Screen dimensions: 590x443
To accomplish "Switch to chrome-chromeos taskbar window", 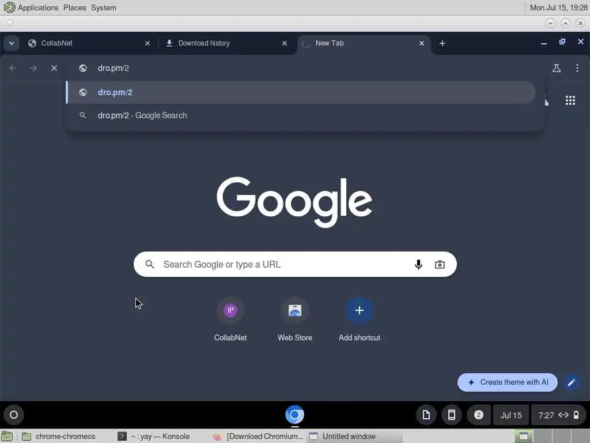I will (x=59, y=436).
